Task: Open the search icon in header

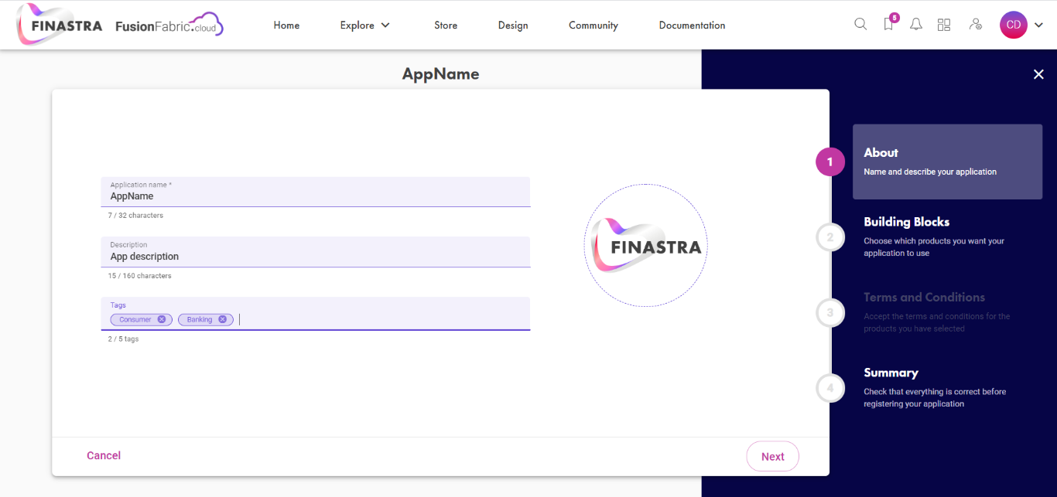Action: (860, 24)
